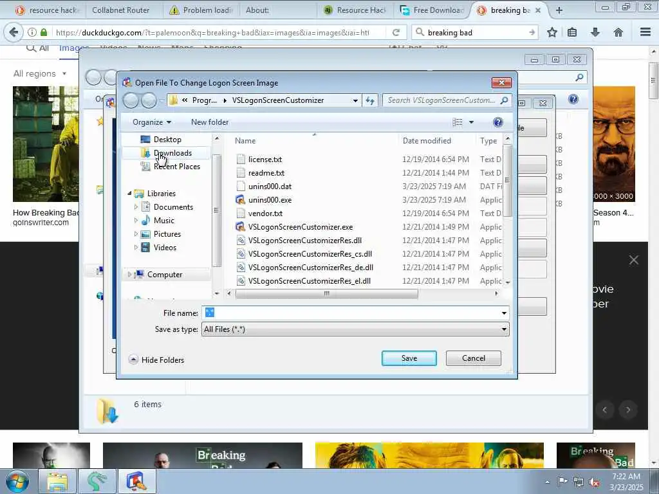
Task: Click the dialog Back navigation button
Action: tap(131, 100)
